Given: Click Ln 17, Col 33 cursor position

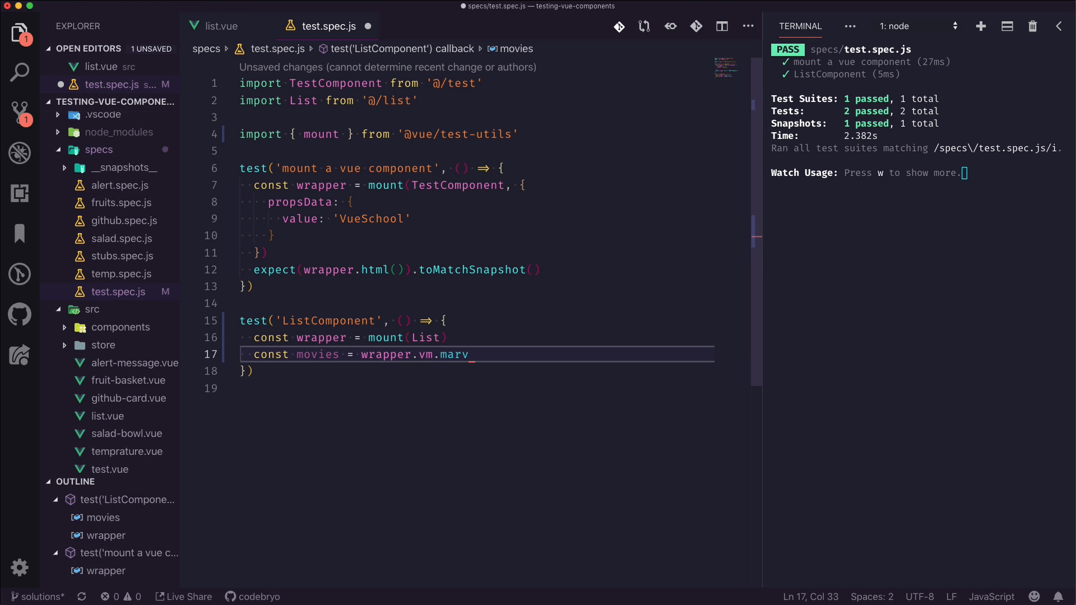Looking at the screenshot, I should click(x=810, y=597).
